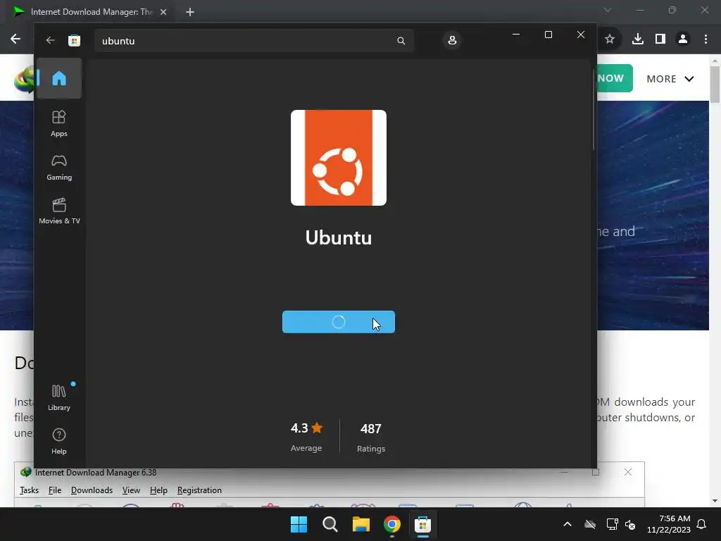Click the Microsoft Store logo icon
Viewport: 721px width, 541px height.
tap(74, 40)
